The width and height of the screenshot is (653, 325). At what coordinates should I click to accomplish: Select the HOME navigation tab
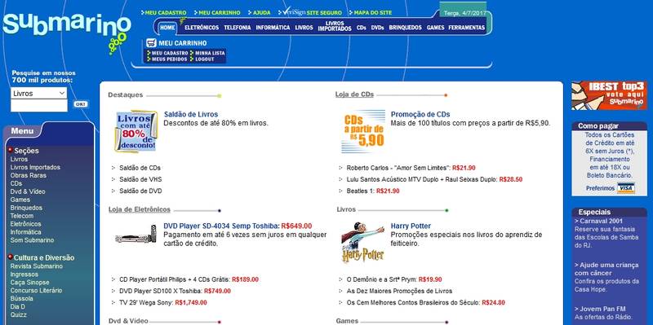click(167, 28)
